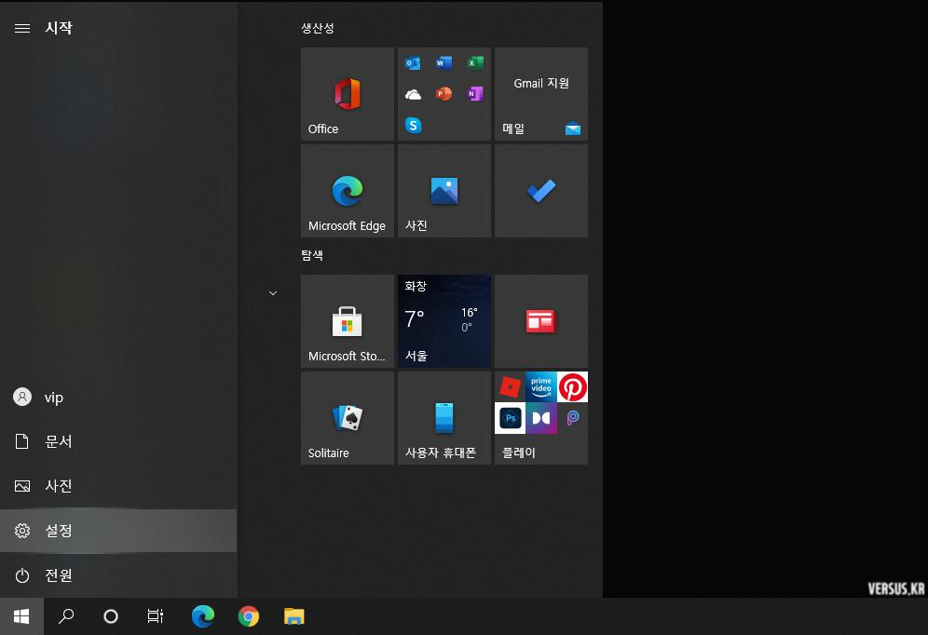Screen dimensions: 928x635
Task: Open File Explorer from the taskbar
Action: 294,616
